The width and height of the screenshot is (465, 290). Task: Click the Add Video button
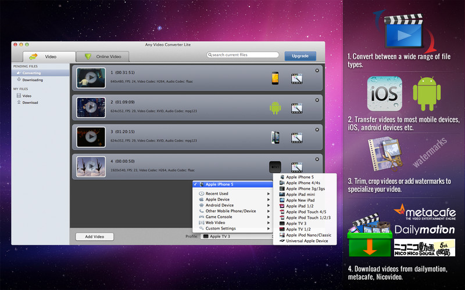coord(95,237)
